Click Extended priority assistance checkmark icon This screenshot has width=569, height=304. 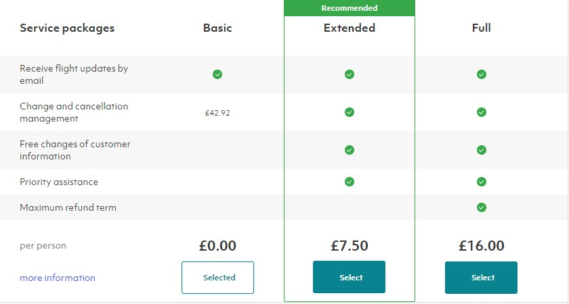coord(350,182)
